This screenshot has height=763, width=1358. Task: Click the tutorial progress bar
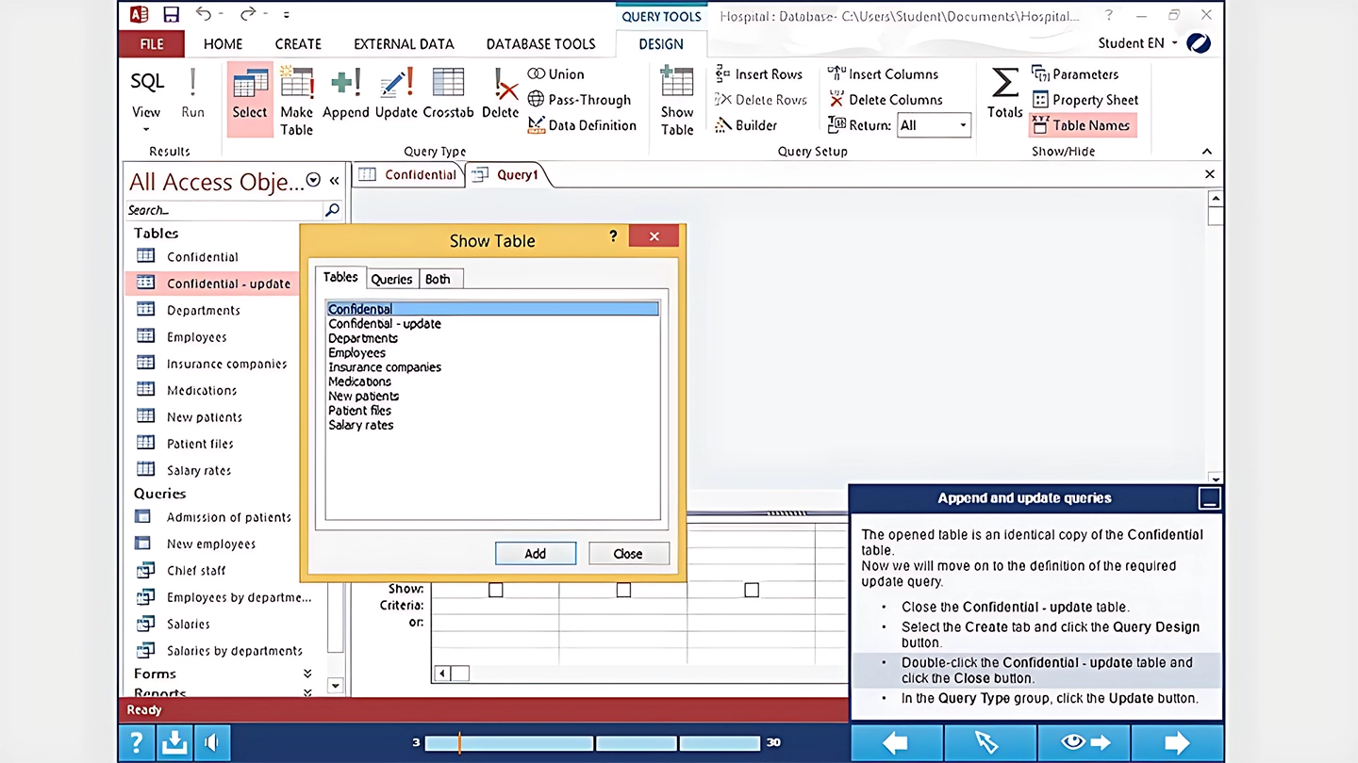coord(592,743)
